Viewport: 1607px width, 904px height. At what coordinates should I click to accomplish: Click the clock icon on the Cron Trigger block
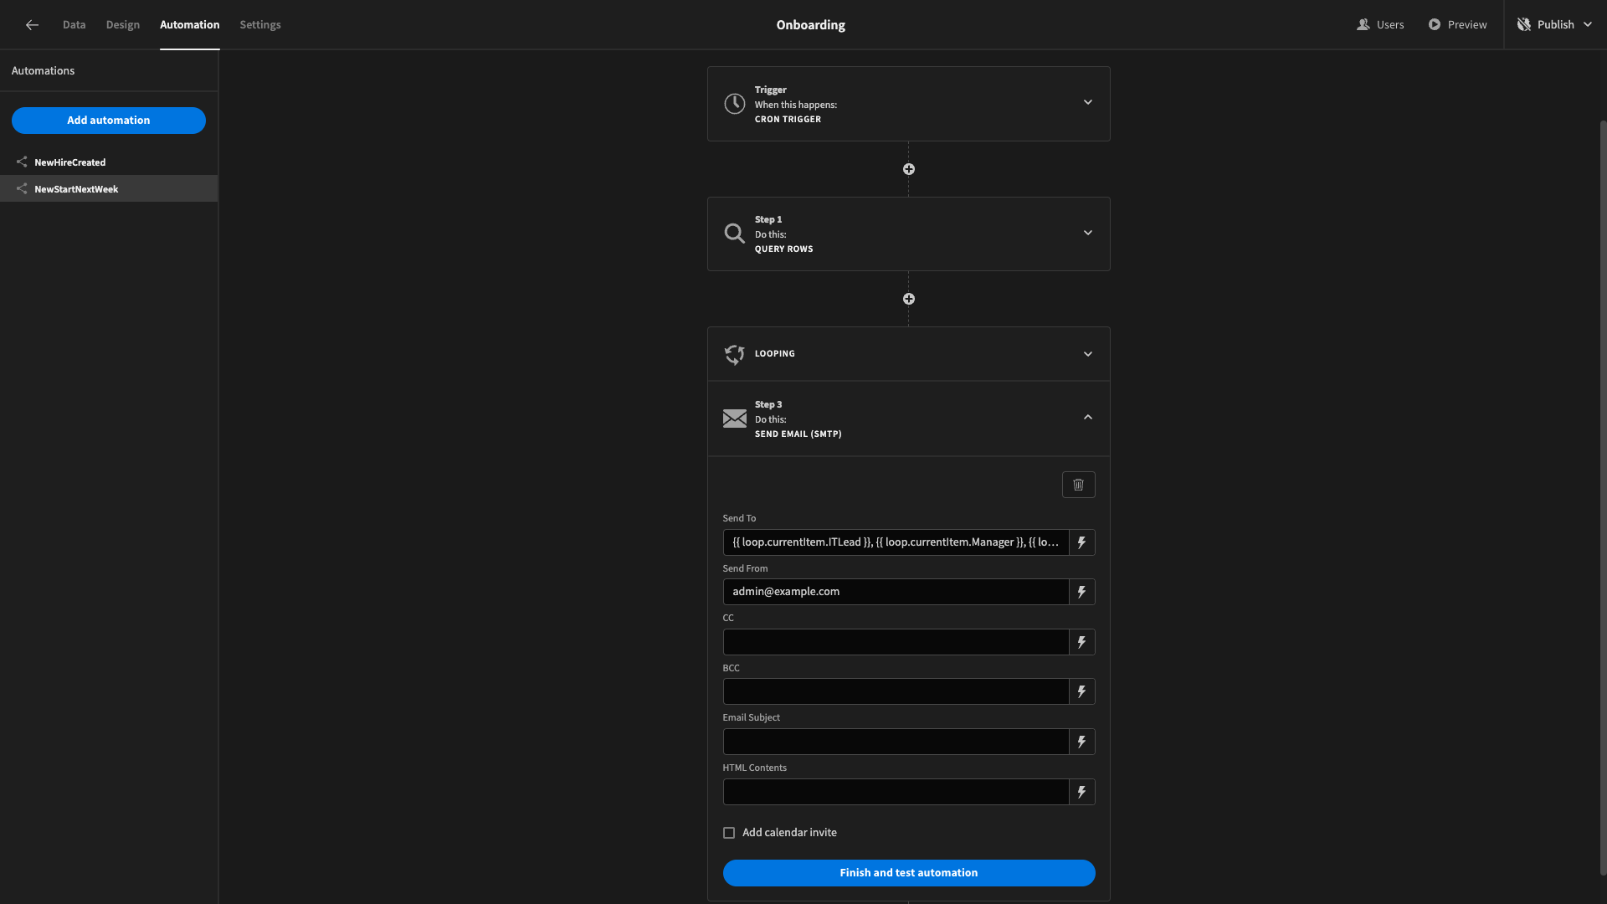click(735, 104)
